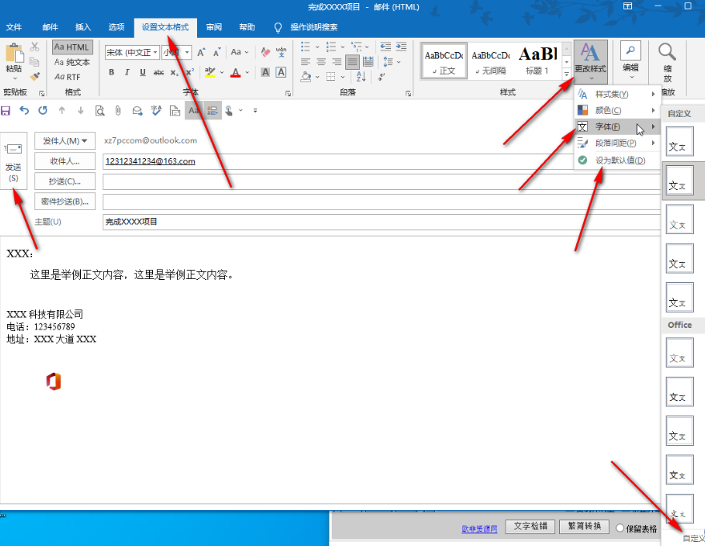
Task: Click the subject field 完成XXXX项目
Action: 381,222
